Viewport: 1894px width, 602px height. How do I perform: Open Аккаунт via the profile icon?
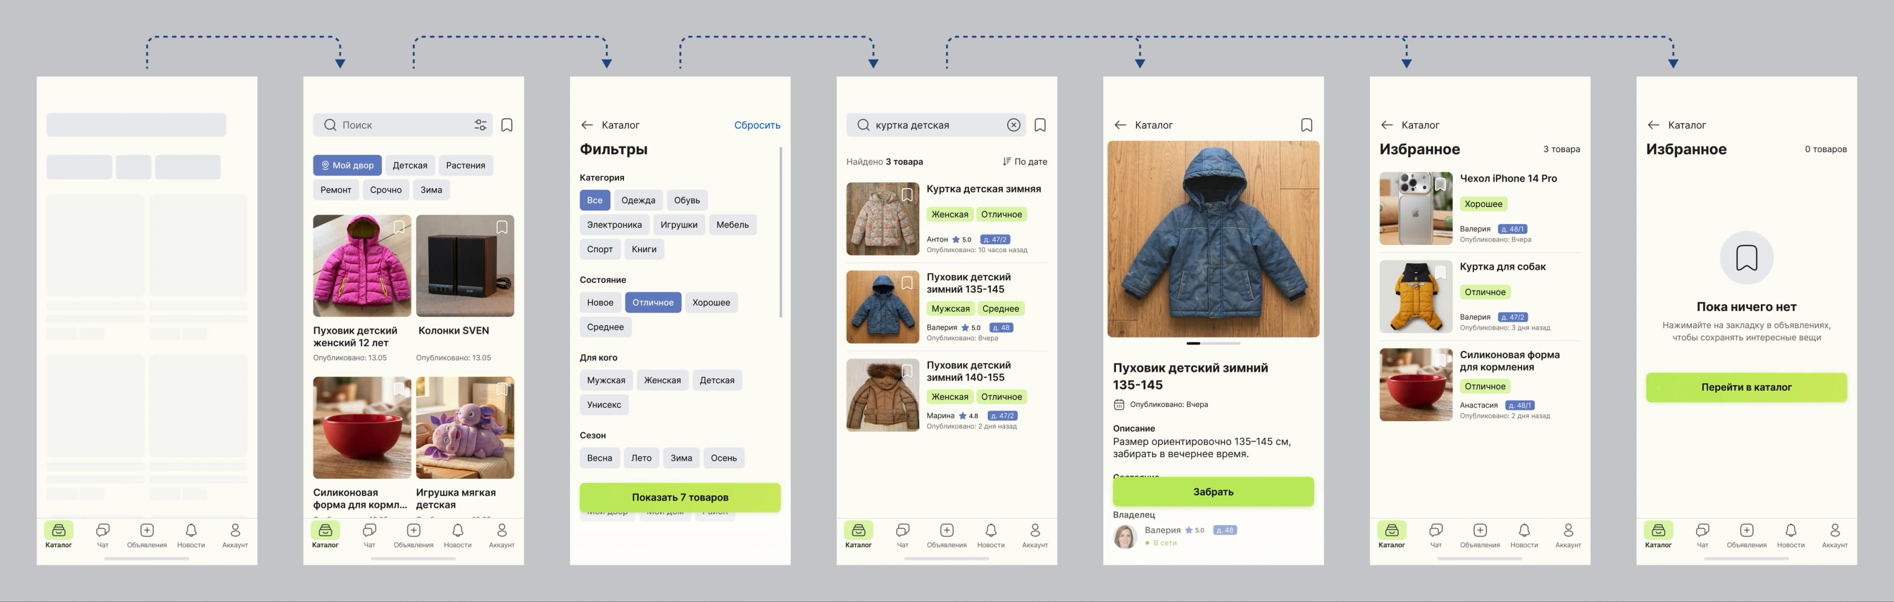[x=502, y=531]
